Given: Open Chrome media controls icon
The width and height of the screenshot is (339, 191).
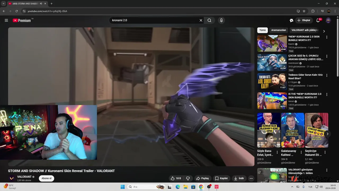Looking at the screenshot, I should click(x=322, y=11).
